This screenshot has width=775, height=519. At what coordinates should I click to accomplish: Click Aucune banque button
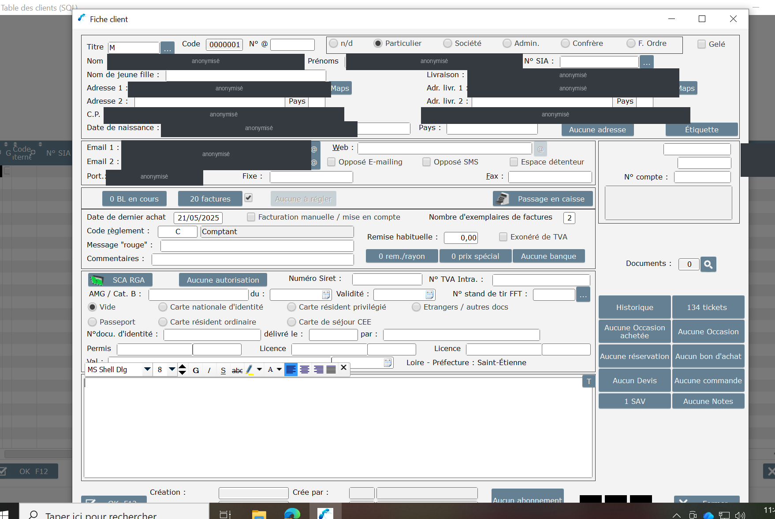[549, 256]
